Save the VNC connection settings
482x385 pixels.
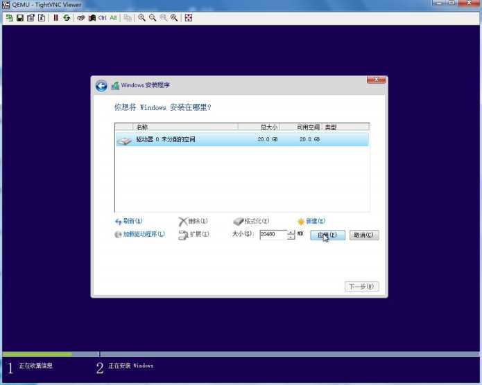coord(20,18)
